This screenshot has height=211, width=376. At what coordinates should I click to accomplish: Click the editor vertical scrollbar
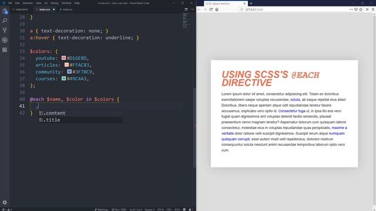coord(194,128)
